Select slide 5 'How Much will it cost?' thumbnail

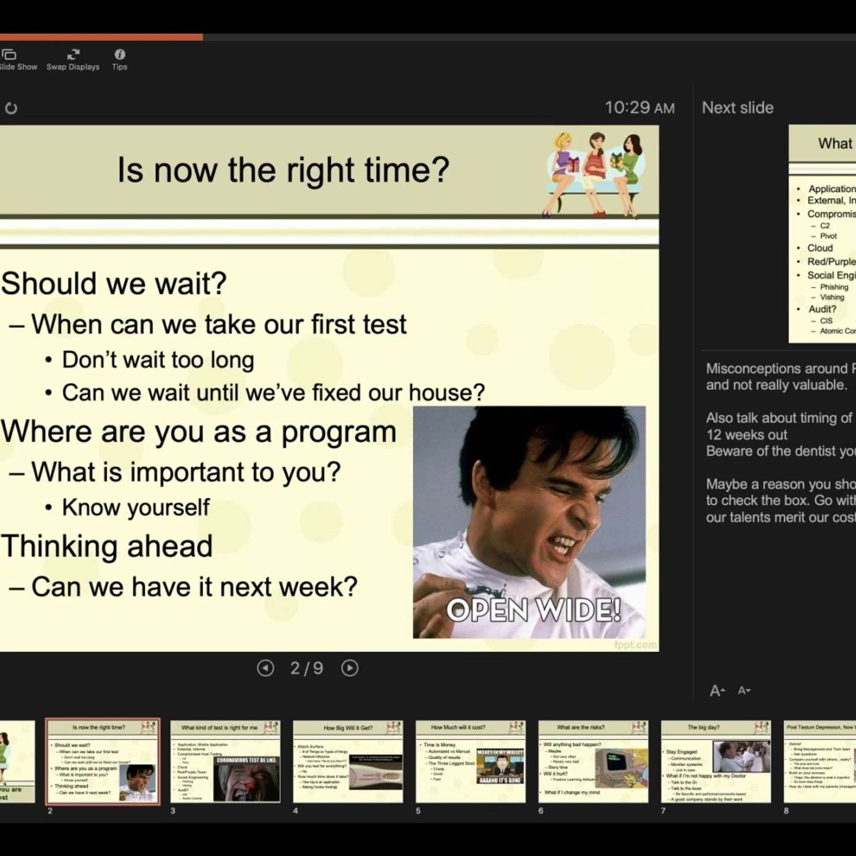(x=470, y=760)
